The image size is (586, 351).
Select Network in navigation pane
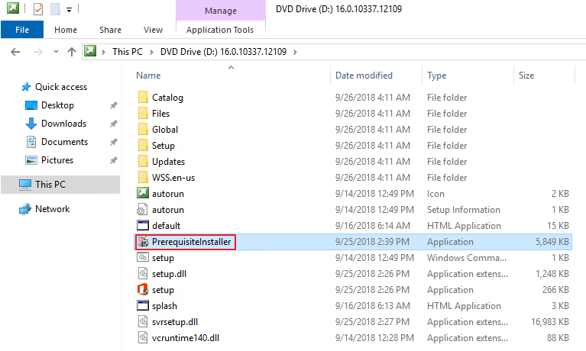(52, 209)
